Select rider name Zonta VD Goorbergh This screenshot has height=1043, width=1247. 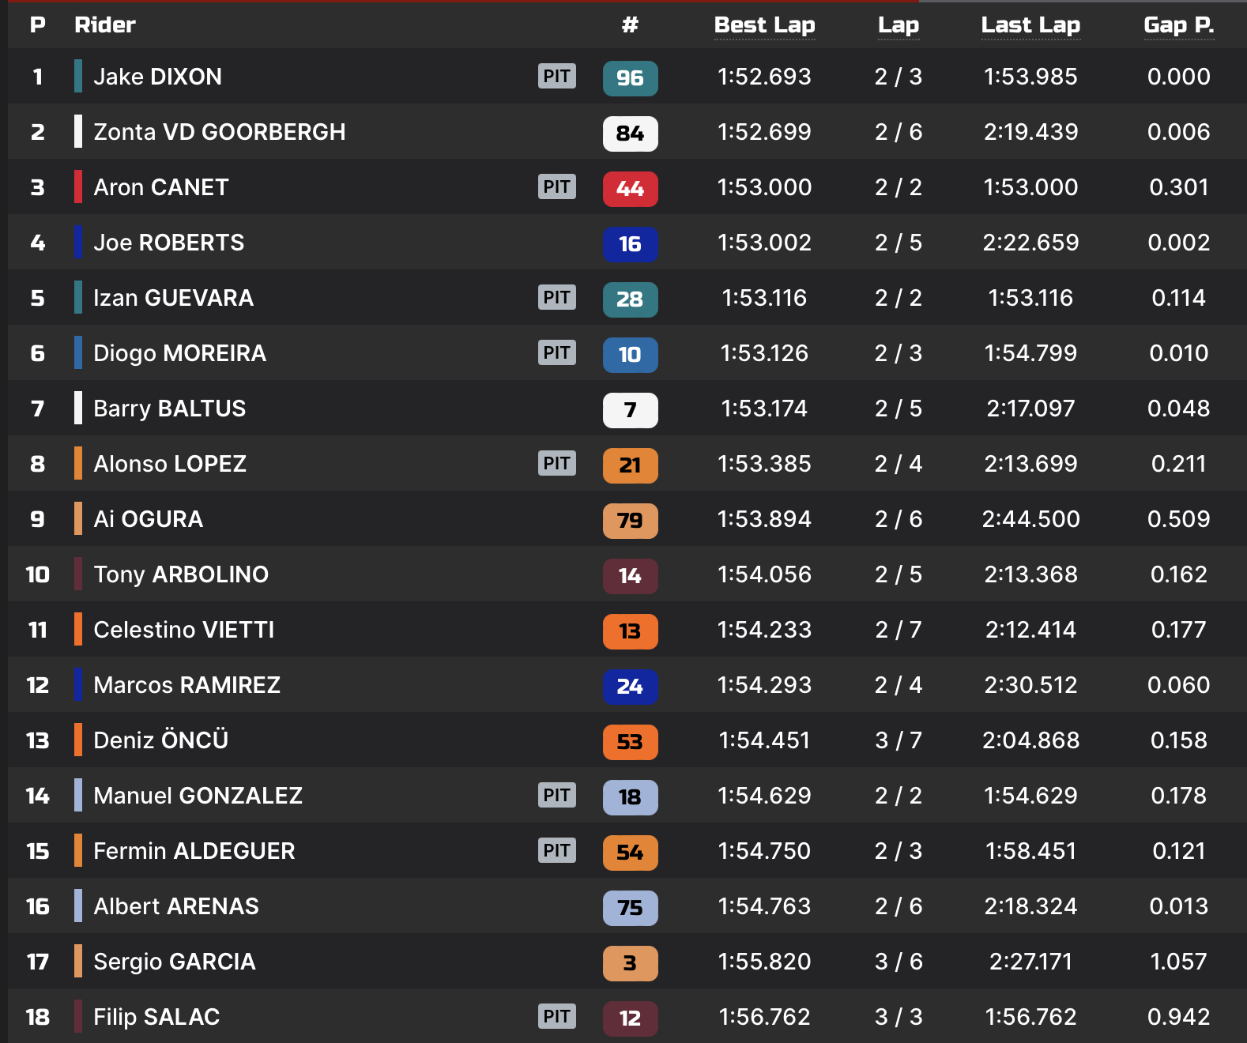pyautogui.click(x=219, y=132)
